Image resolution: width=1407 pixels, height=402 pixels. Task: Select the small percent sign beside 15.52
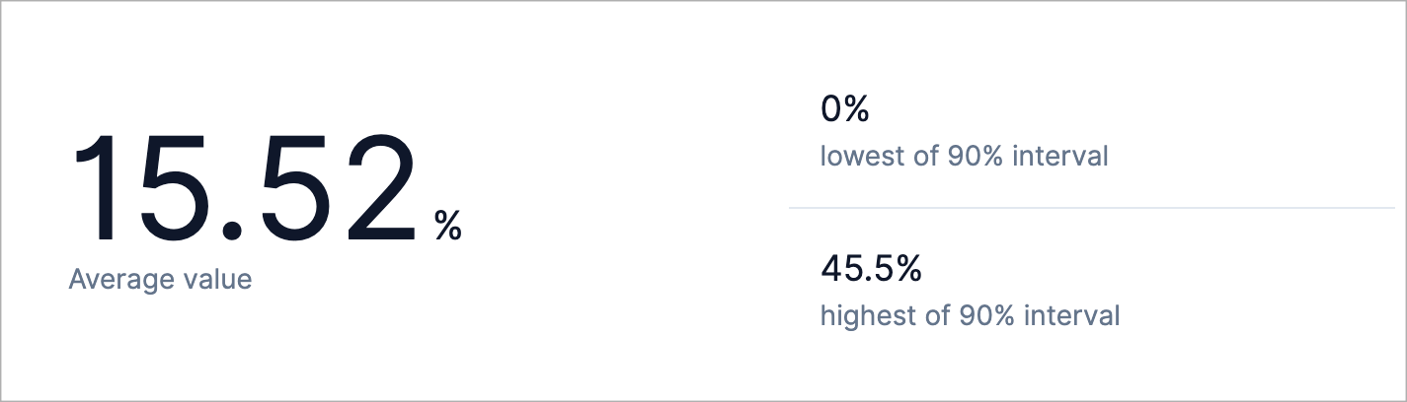[447, 227]
